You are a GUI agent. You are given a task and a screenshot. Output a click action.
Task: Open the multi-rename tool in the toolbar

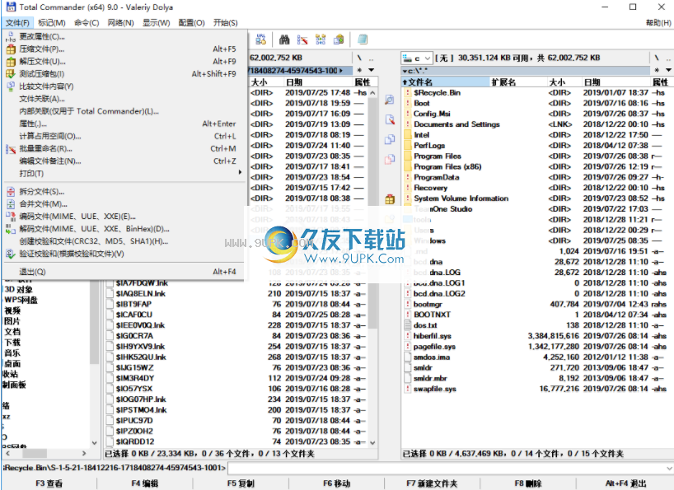click(302, 40)
